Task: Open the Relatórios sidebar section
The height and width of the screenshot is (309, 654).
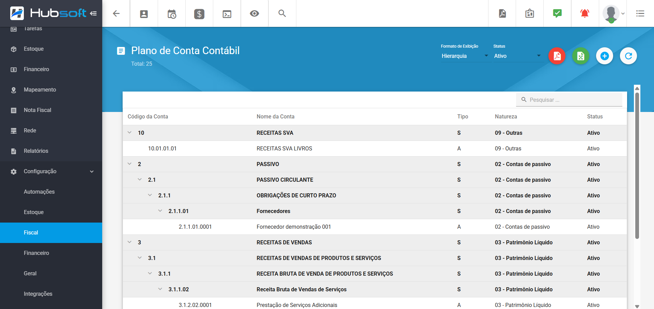Action: click(36, 151)
